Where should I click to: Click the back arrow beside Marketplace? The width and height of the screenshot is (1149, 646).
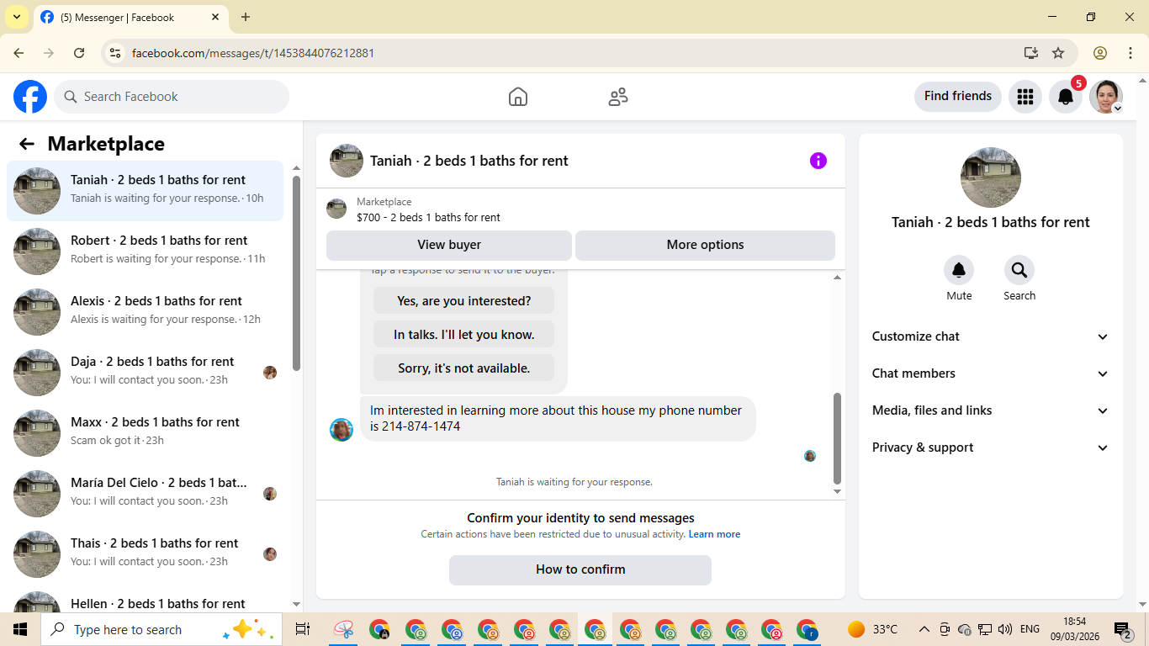point(27,144)
